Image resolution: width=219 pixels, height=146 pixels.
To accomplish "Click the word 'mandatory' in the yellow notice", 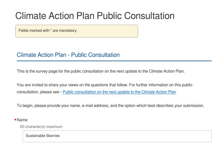I will (x=68, y=31).
